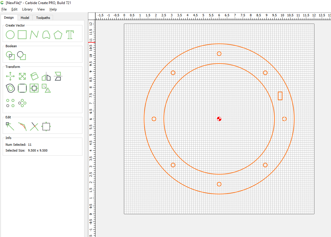The image size is (331, 237).
Task: Open the Scale transform tool
Action: [22, 76]
